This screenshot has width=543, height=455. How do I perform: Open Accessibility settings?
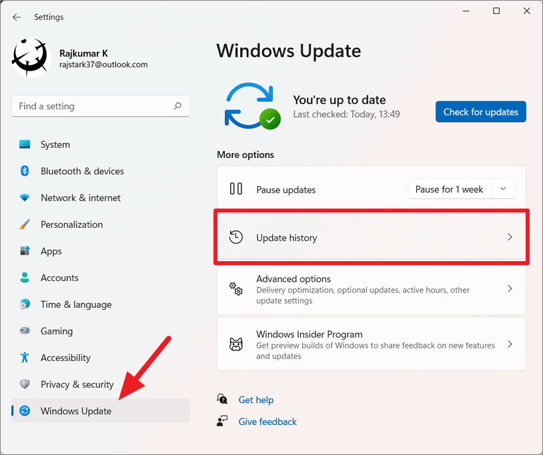pos(101,357)
